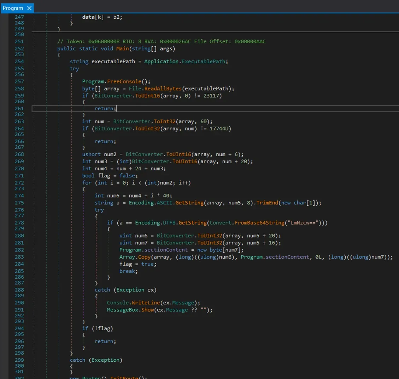This screenshot has height=379, width=399.
Task: Click the 'bool flag = false' declaration
Action: (x=110, y=176)
